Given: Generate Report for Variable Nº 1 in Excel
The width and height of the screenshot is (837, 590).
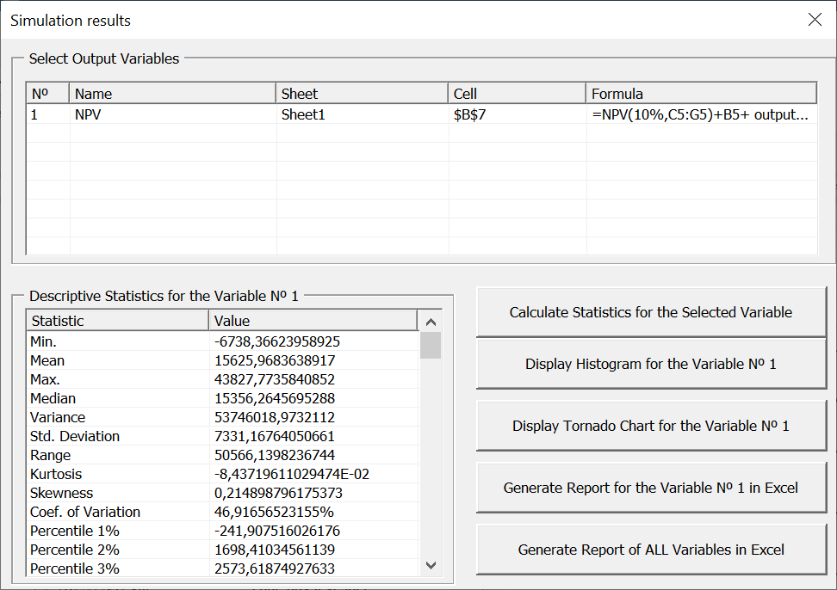Looking at the screenshot, I should point(651,488).
